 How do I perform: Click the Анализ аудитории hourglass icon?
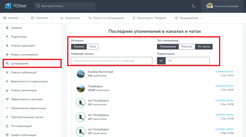point(7,46)
